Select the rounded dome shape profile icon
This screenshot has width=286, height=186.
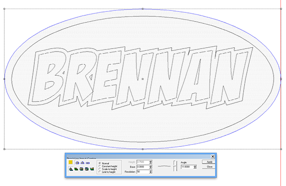[x=77, y=163]
